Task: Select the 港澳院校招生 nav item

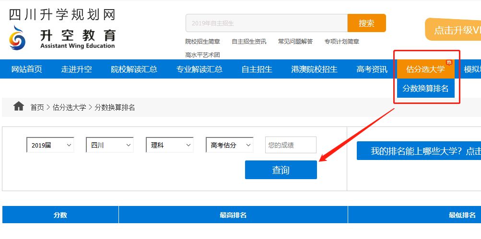Action: pos(314,69)
